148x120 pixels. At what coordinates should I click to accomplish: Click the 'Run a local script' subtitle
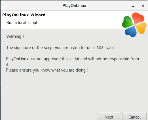[x=22, y=23]
